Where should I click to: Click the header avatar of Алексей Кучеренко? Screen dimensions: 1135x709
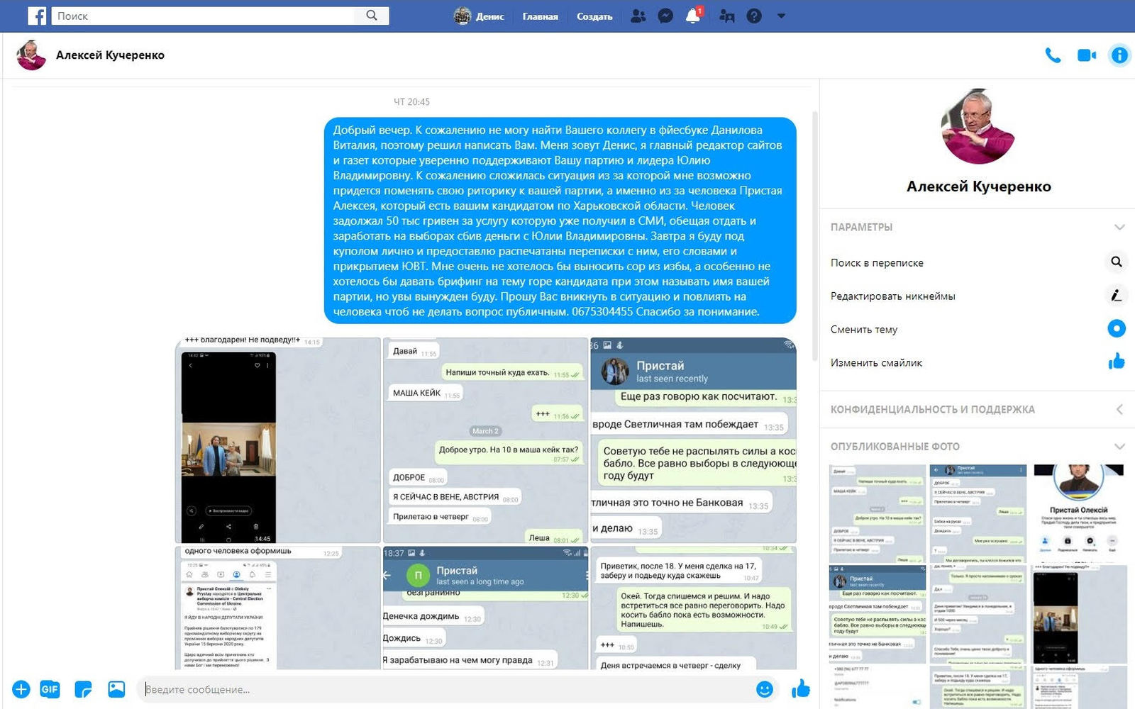point(31,55)
